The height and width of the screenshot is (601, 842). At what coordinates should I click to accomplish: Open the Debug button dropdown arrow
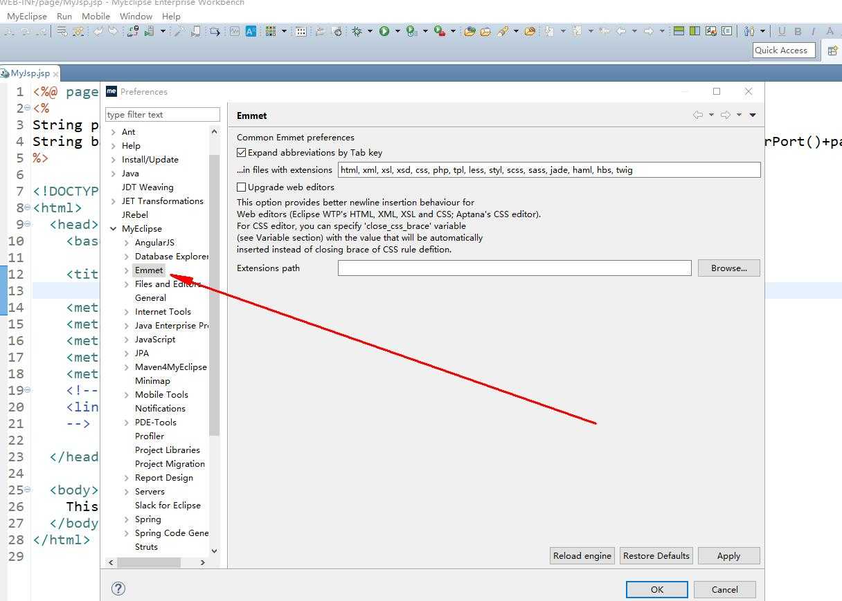pyautogui.click(x=370, y=31)
